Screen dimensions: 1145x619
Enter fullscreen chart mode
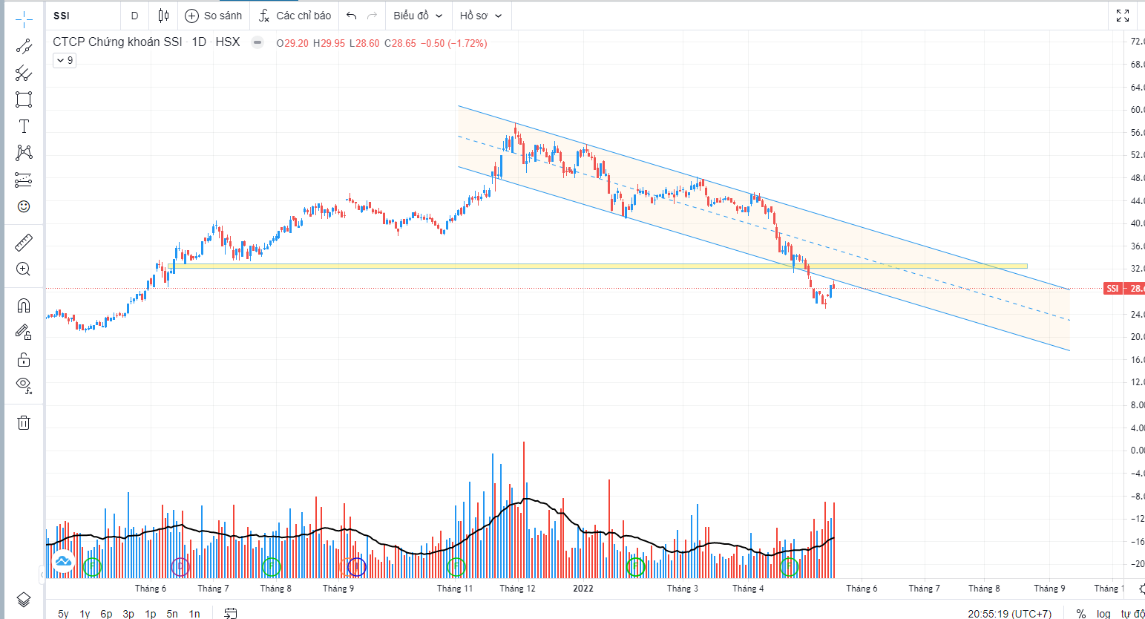coord(1123,16)
